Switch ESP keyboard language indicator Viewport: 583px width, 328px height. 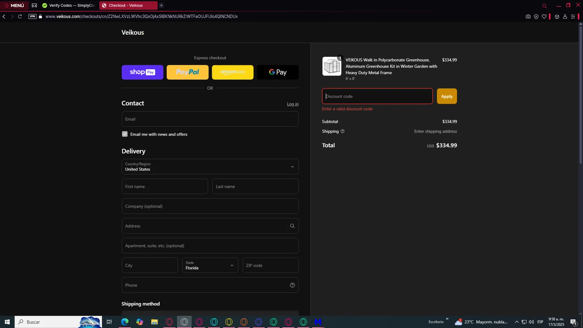540,322
